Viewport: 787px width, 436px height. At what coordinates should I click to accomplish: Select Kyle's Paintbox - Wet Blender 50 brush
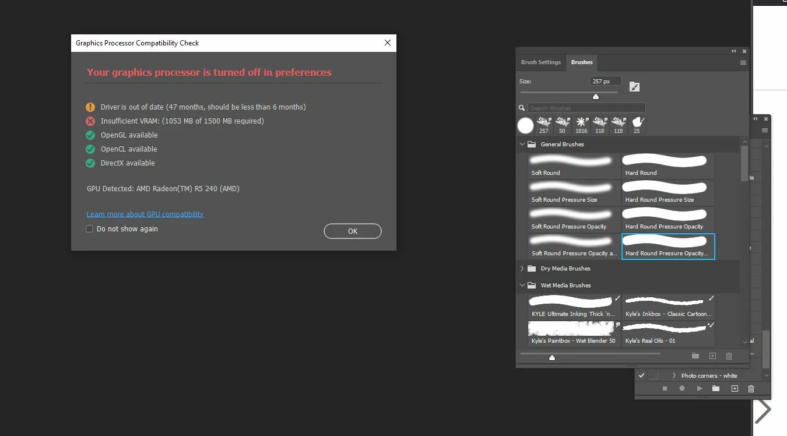[574, 333]
